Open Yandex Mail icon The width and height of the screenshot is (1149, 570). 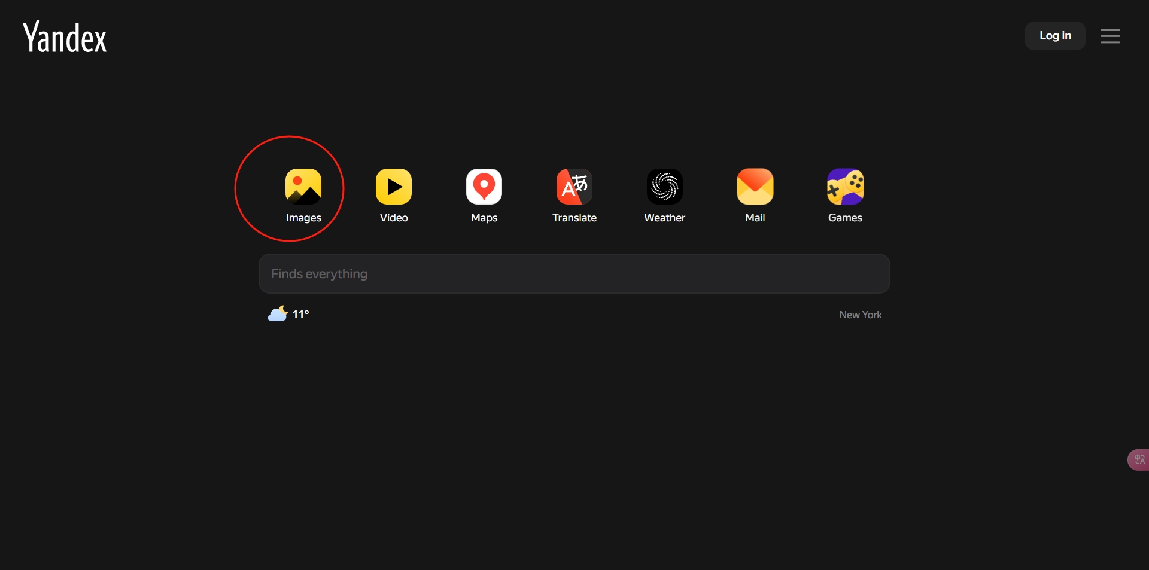coord(755,187)
